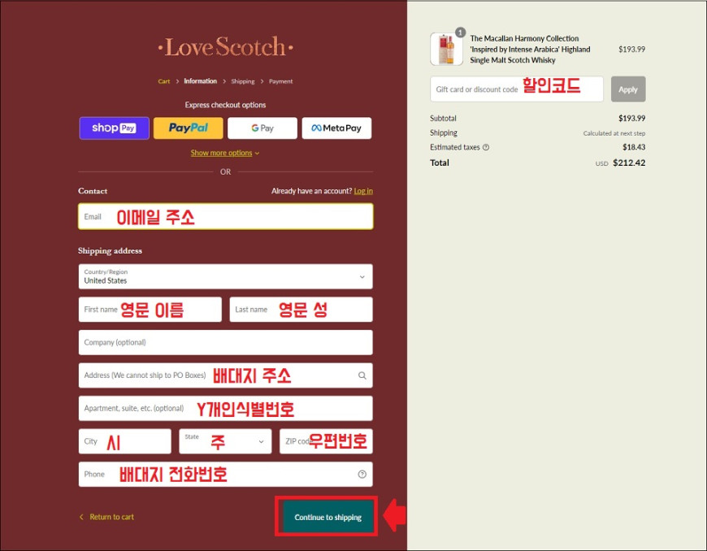Open the Country/Region dropdown
The width and height of the screenshot is (707, 551).
[x=225, y=276]
